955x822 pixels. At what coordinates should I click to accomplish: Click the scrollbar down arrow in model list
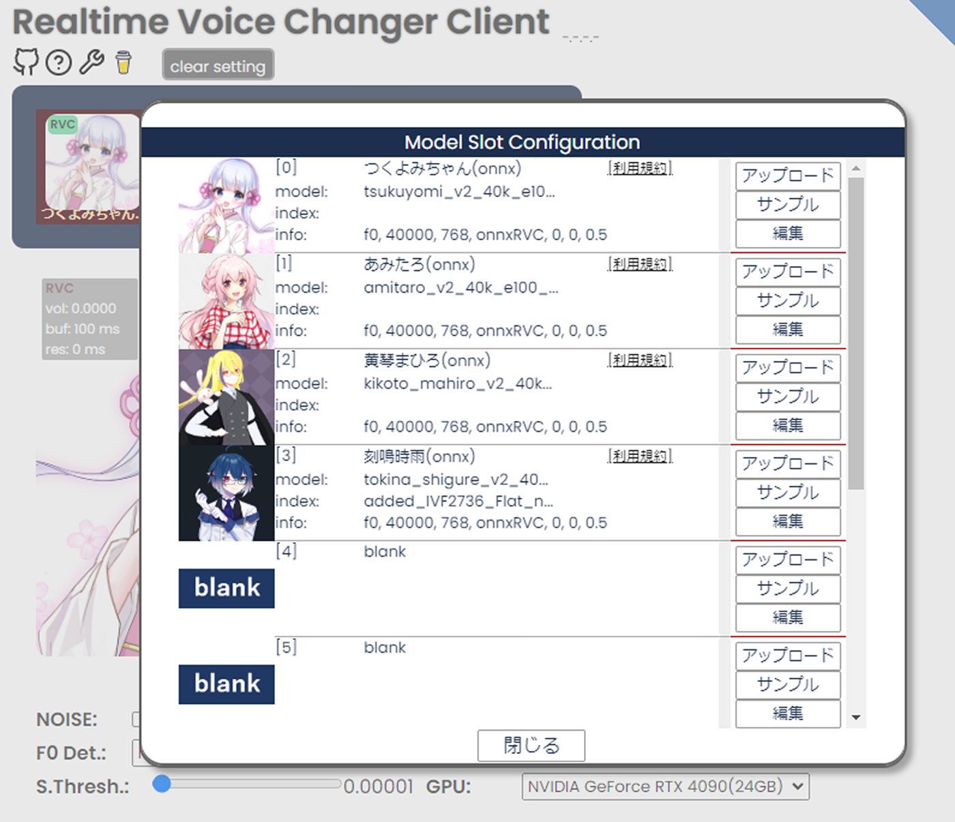pos(856,718)
